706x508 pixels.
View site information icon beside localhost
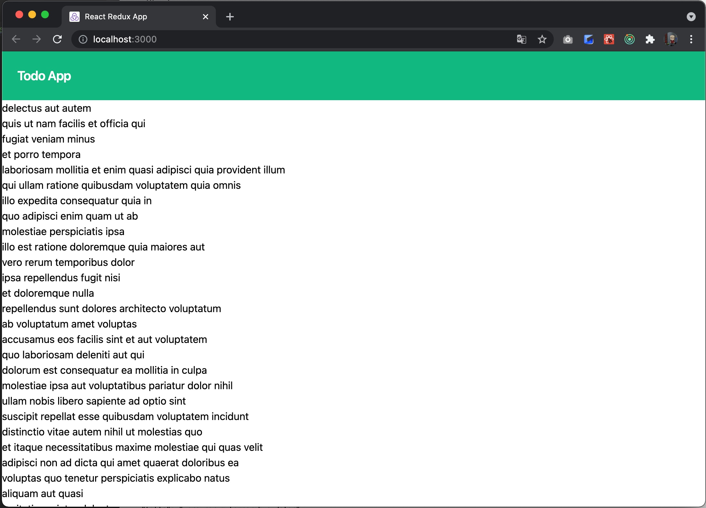coord(83,39)
